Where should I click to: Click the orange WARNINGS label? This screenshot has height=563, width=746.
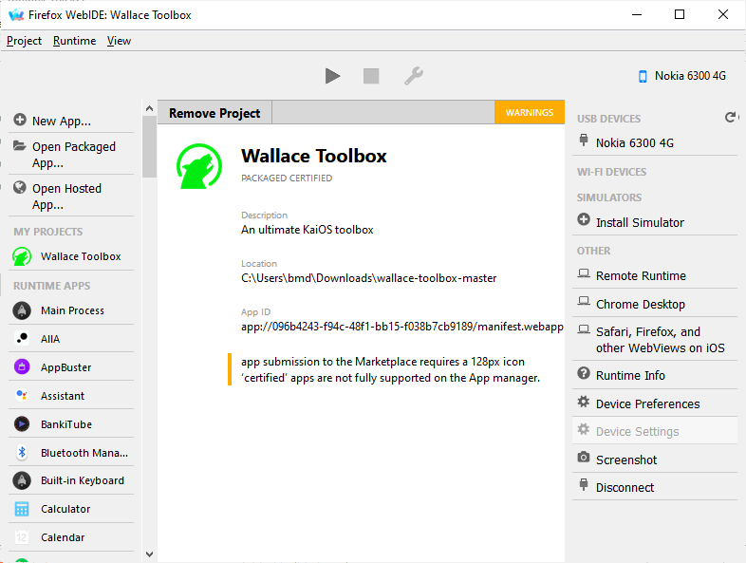click(x=530, y=112)
